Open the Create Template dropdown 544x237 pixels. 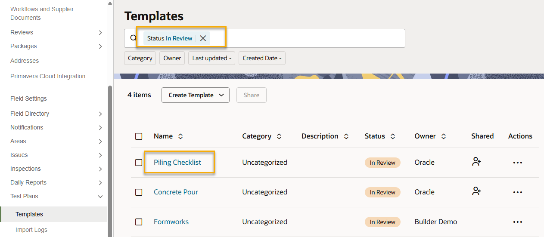(195, 95)
